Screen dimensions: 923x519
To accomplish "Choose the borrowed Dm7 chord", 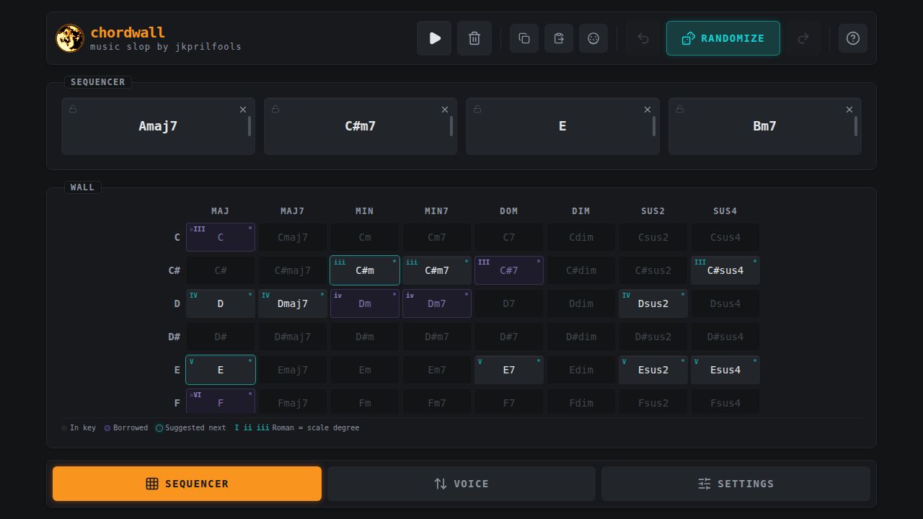I will tap(437, 303).
